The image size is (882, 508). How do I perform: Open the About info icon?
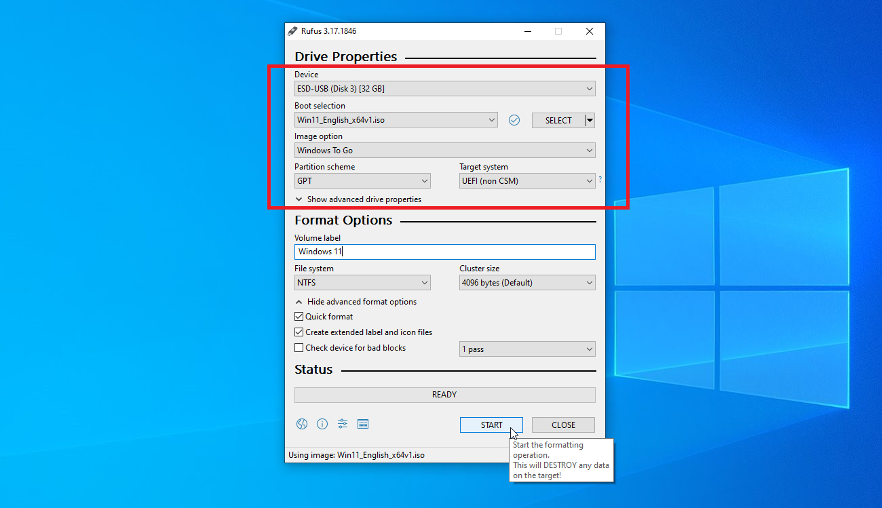click(322, 424)
